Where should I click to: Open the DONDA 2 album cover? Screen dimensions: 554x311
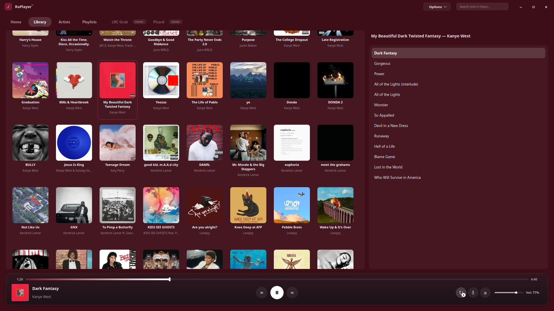(x=335, y=80)
